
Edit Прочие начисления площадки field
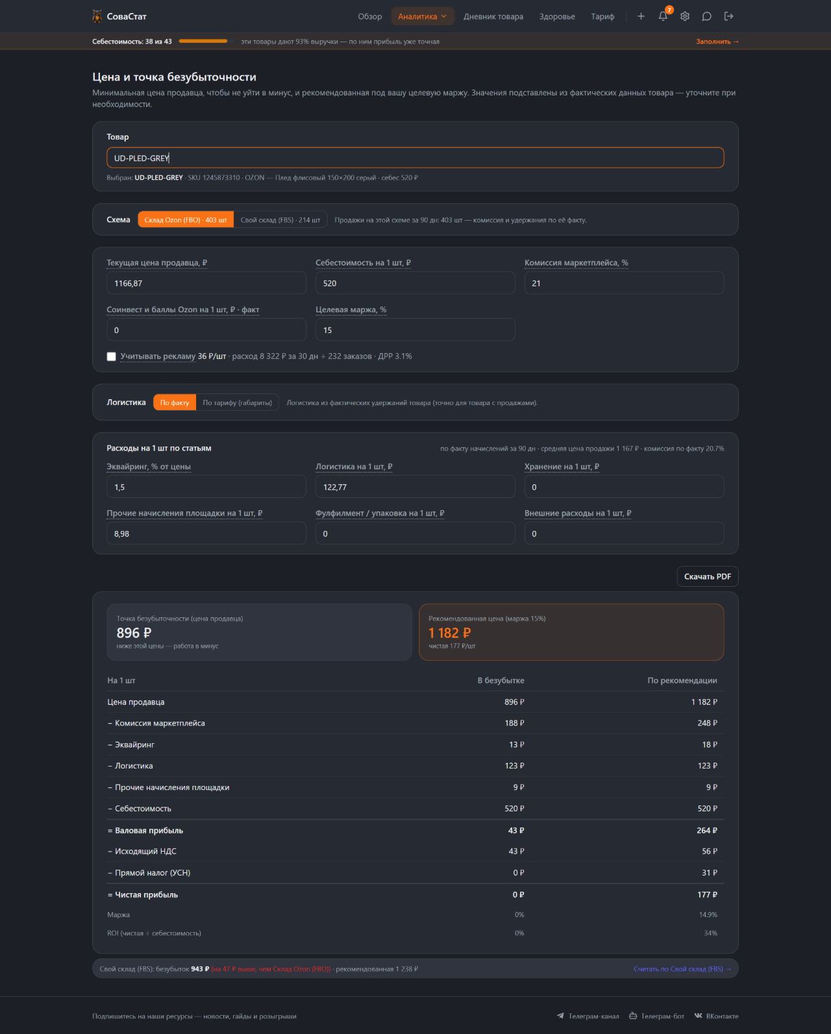206,534
